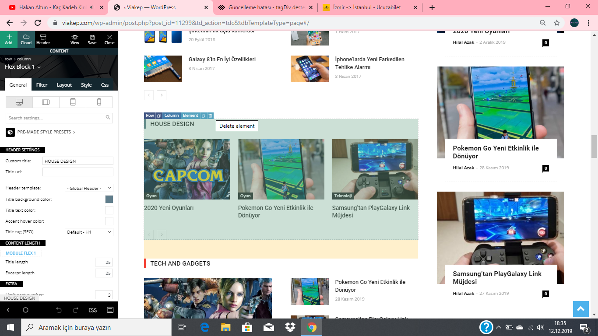Click the scroll-to-top arrow button
The width and height of the screenshot is (598, 336).
click(x=580, y=309)
